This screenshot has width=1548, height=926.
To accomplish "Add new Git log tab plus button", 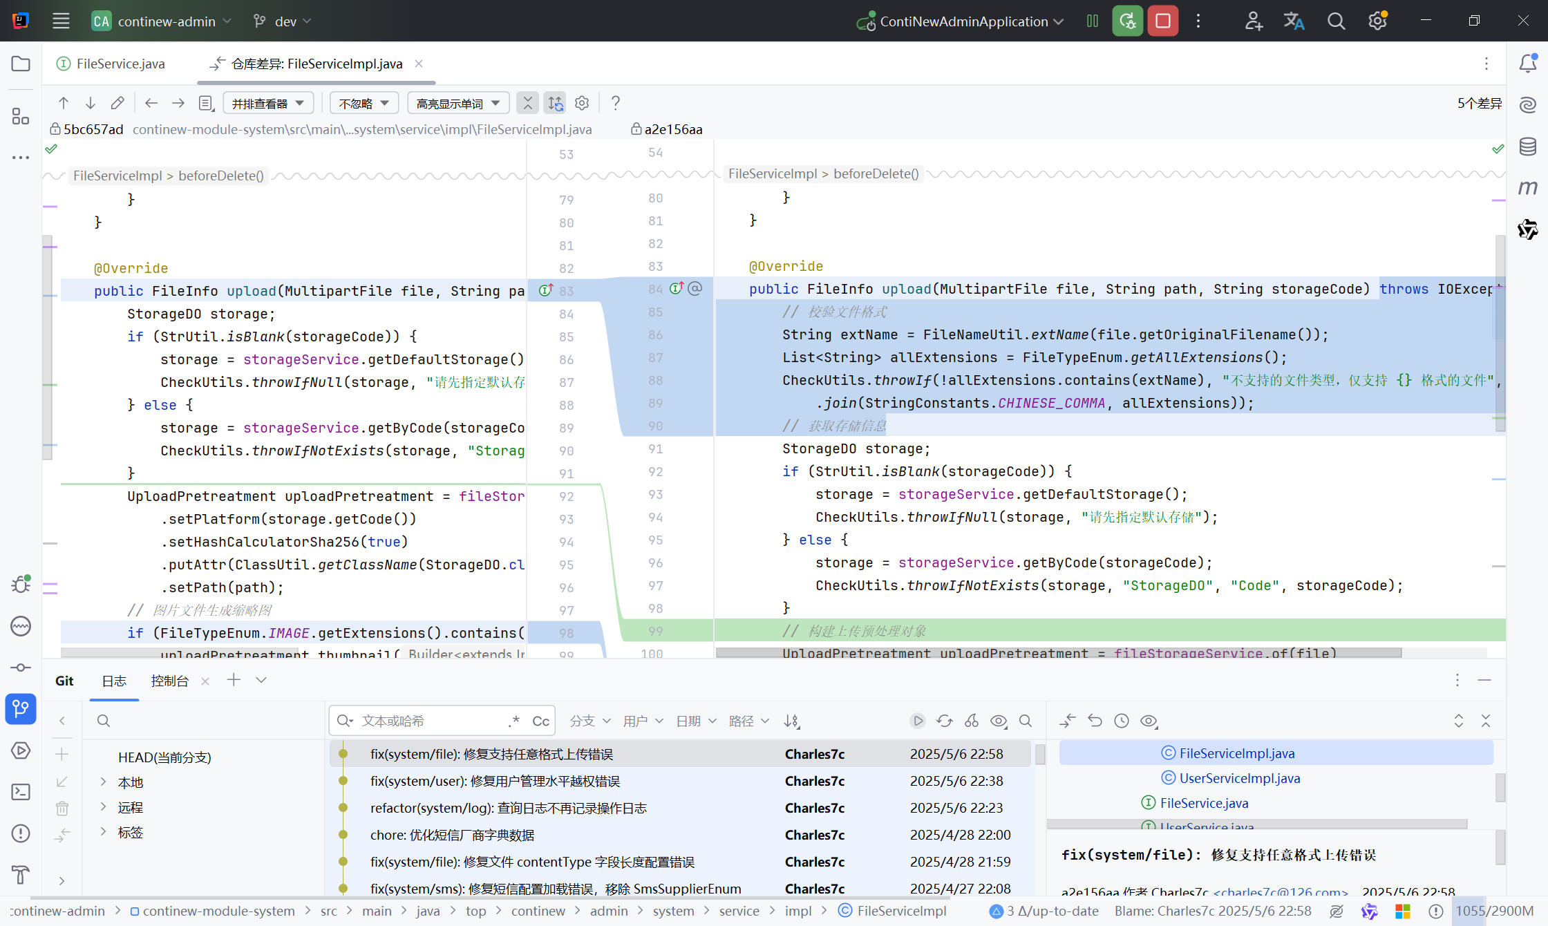I will [234, 681].
